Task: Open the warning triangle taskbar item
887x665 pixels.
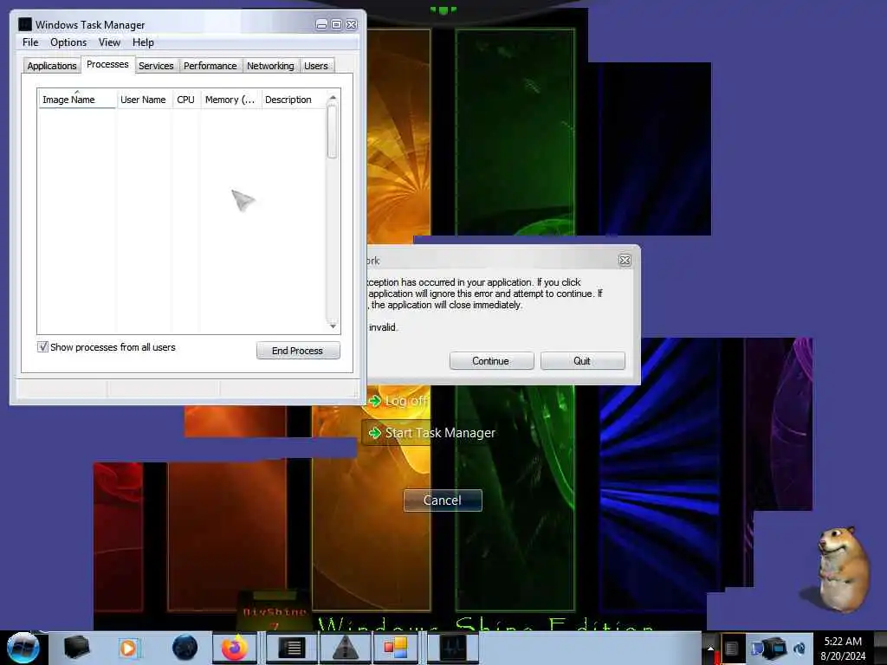Action: (346, 648)
